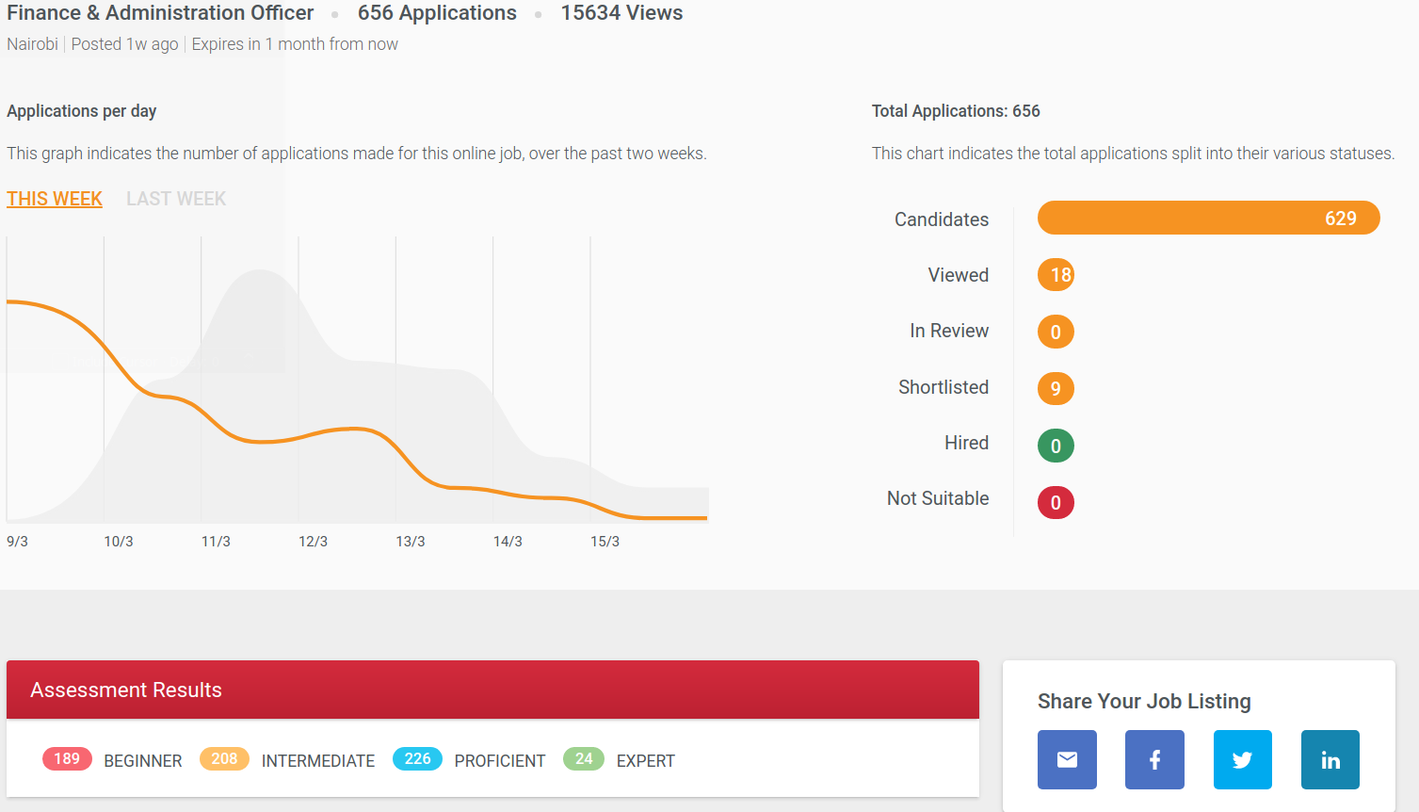Share job listing on Facebook
This screenshot has width=1419, height=812.
[1154, 759]
